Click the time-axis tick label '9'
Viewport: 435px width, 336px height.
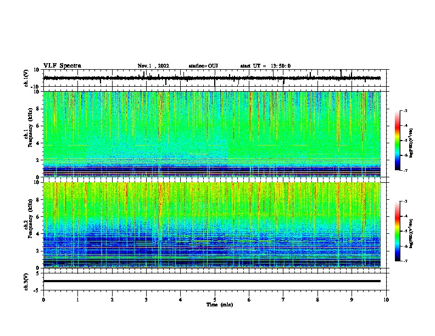[x=352, y=300]
